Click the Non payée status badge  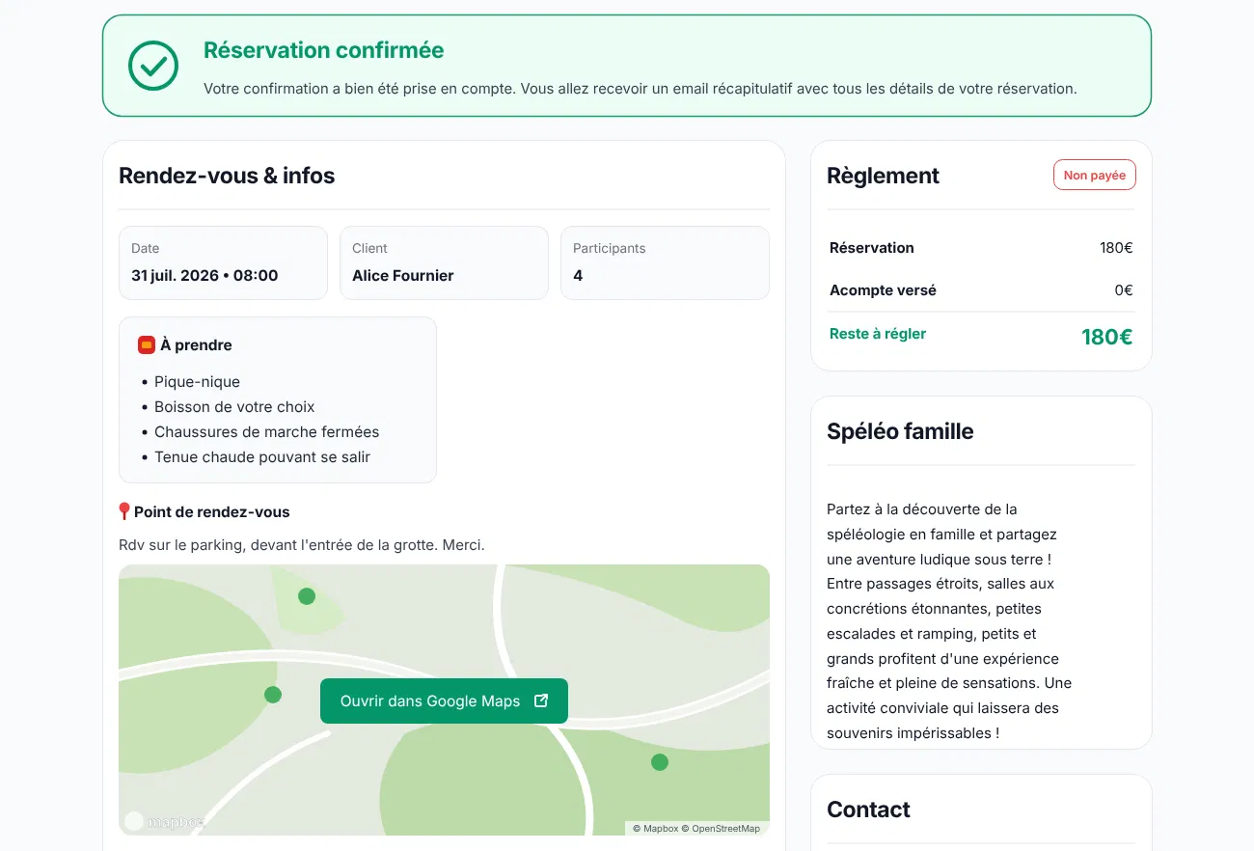[x=1095, y=175]
